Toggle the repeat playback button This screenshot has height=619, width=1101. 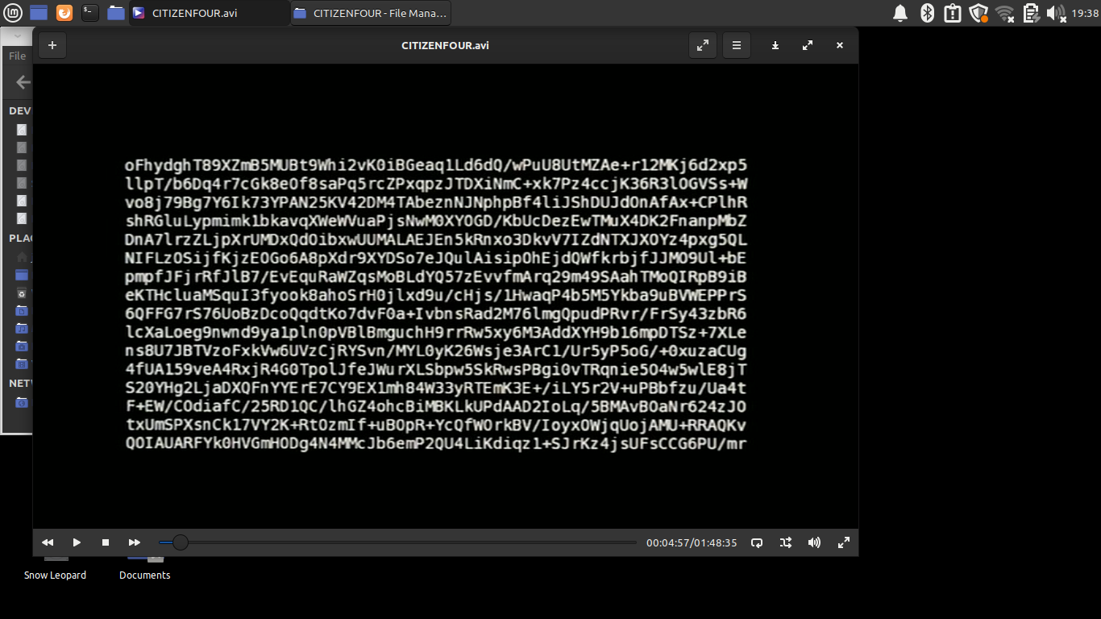tap(756, 542)
